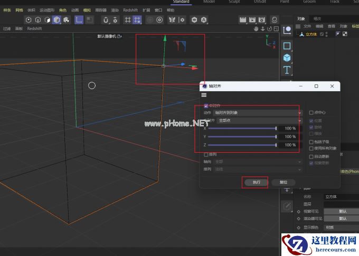Select the Text spline T icon
The image size is (359, 256).
click(287, 70)
